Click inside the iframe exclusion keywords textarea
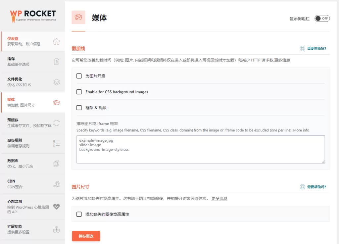Image resolution: width=339 pixels, height=244 pixels. 200,149
